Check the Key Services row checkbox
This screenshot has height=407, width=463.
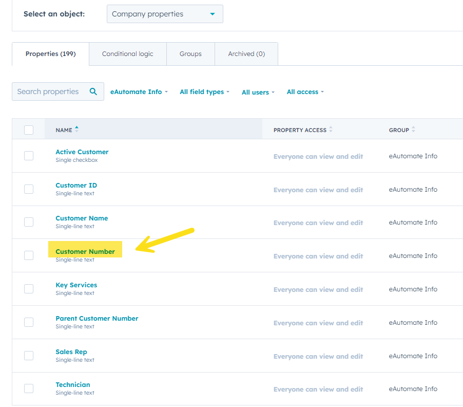click(x=29, y=289)
